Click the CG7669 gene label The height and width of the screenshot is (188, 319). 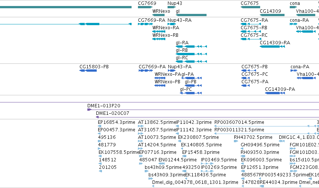147,3
